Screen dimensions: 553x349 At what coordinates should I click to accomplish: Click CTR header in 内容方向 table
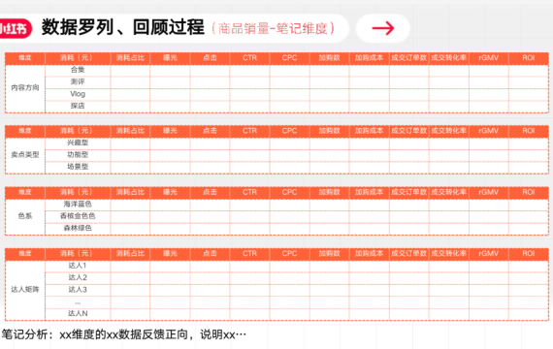tap(249, 58)
